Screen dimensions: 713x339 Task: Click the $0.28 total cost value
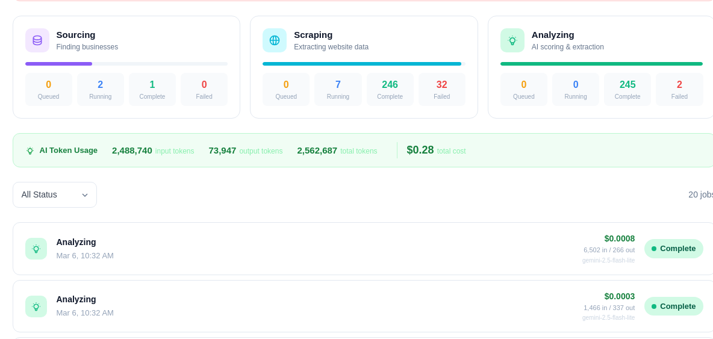pyautogui.click(x=420, y=150)
